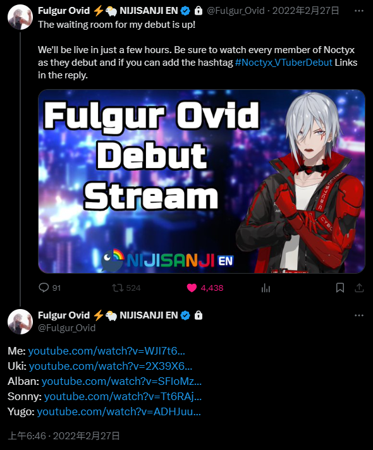View the Fulgur Ovid Debut Stream image
373x450 pixels.
click(x=202, y=181)
